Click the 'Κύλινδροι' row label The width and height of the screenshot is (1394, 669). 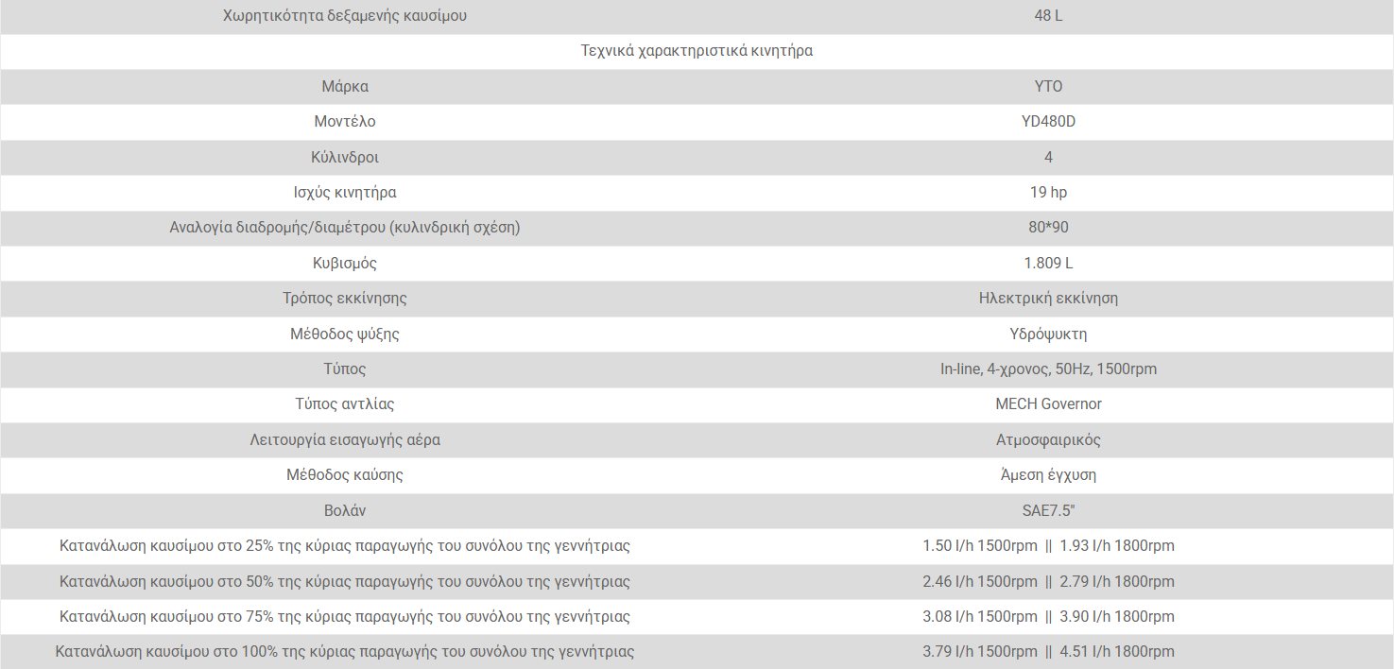tap(344, 157)
